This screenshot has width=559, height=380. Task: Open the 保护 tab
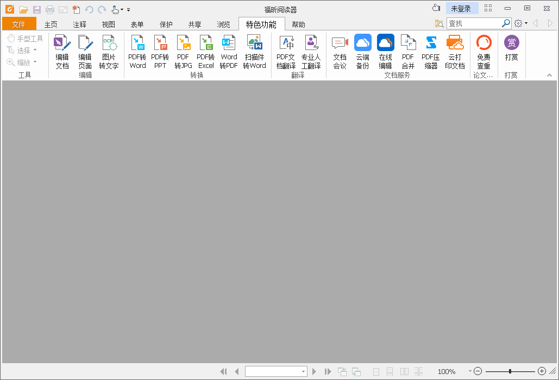tap(166, 24)
